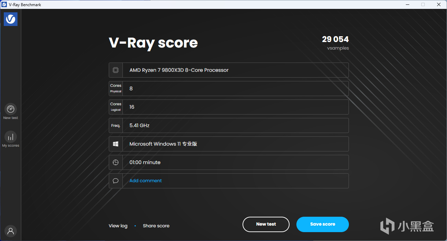Click the logical cores value 16
Screen dimensions: 447x241
coord(132,107)
